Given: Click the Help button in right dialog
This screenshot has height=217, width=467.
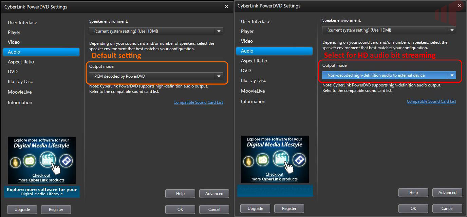Looking at the screenshot, I should click(413, 193).
